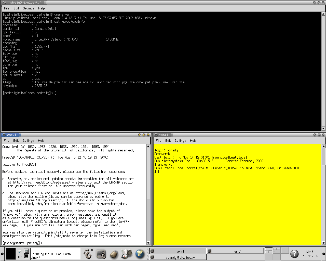Switch to bottom-middle workspace in pager
Viewport: 326px width, 261px height.
276,257
